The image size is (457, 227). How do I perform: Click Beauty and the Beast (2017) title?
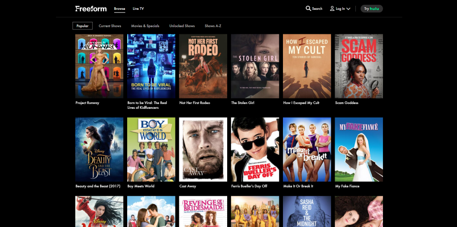pos(98,186)
